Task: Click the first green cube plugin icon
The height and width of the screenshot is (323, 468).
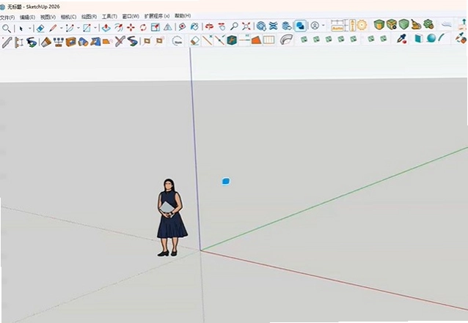Action: [379, 25]
